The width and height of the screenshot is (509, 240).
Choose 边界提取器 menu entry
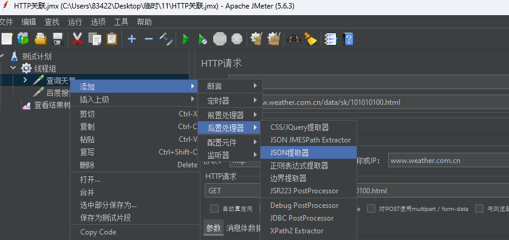click(x=309, y=178)
